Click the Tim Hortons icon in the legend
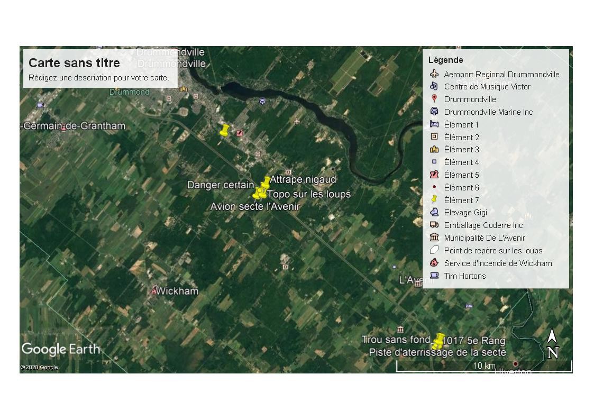The height and width of the screenshot is (420, 594). [434, 276]
